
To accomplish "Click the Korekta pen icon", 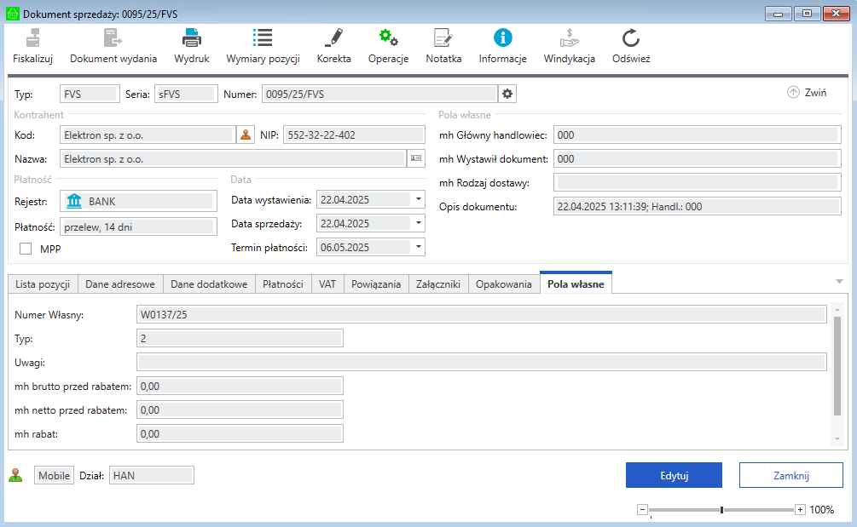I will click(x=333, y=38).
